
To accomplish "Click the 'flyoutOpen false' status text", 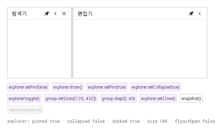I will [195, 121].
